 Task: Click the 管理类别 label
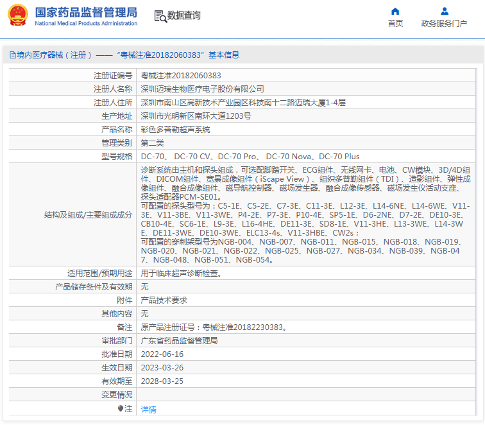tap(117, 143)
